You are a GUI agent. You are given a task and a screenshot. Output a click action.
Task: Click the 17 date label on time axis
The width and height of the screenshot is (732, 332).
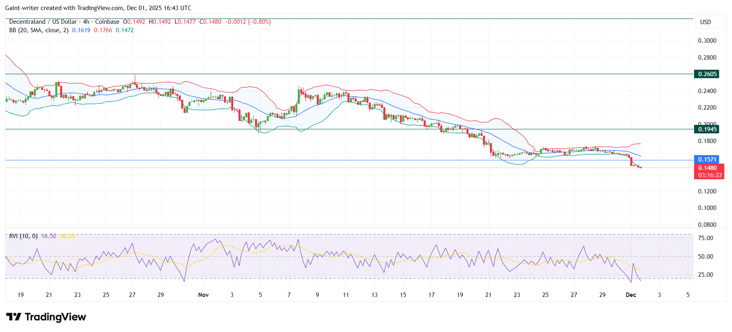431,295
